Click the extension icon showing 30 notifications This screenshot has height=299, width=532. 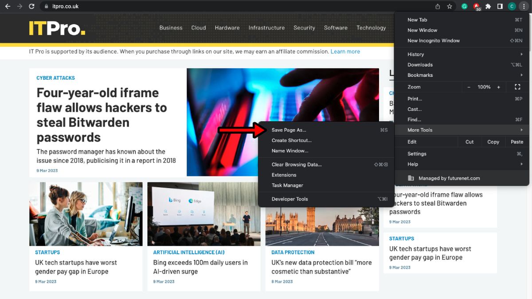click(476, 6)
